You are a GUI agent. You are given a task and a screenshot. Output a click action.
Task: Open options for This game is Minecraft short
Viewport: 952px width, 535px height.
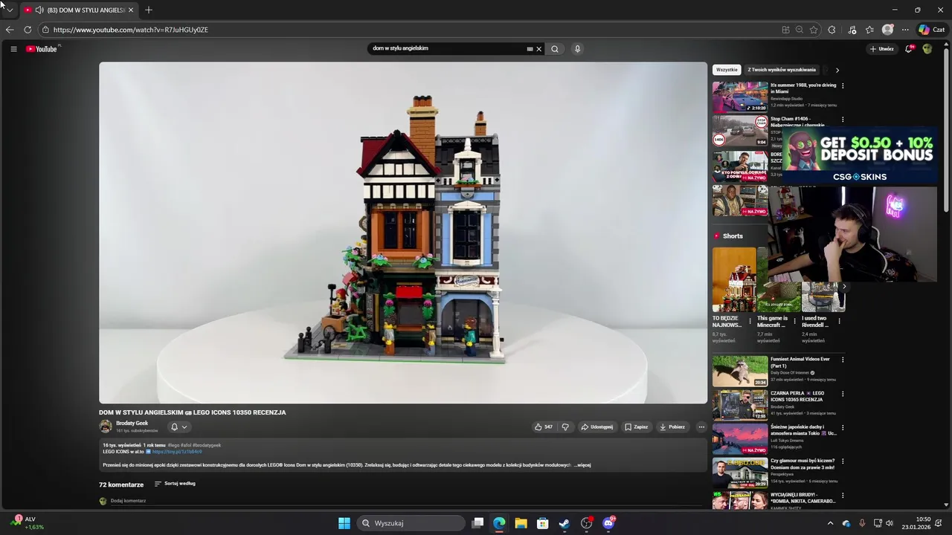click(794, 321)
